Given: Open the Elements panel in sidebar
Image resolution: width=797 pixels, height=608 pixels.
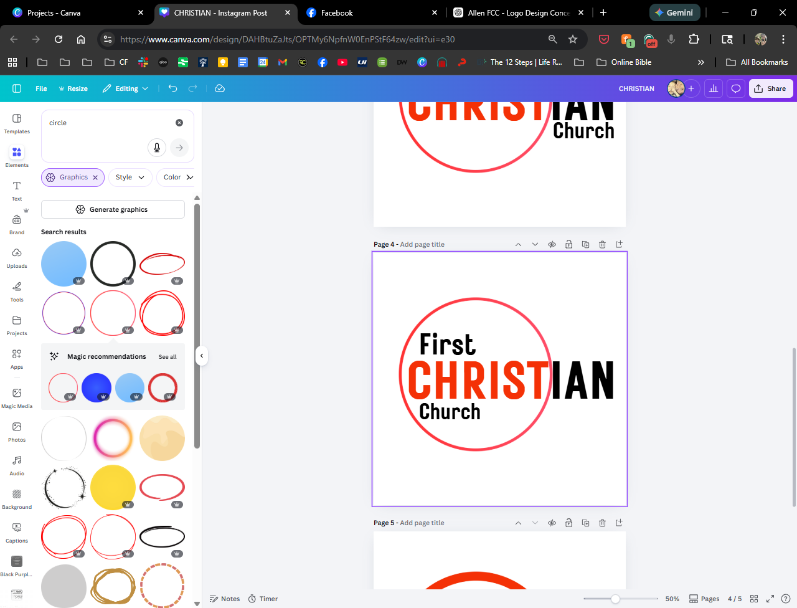Looking at the screenshot, I should pos(17,156).
